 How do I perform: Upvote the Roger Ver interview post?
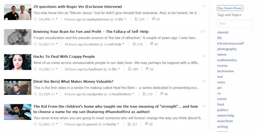coord(35,19)
